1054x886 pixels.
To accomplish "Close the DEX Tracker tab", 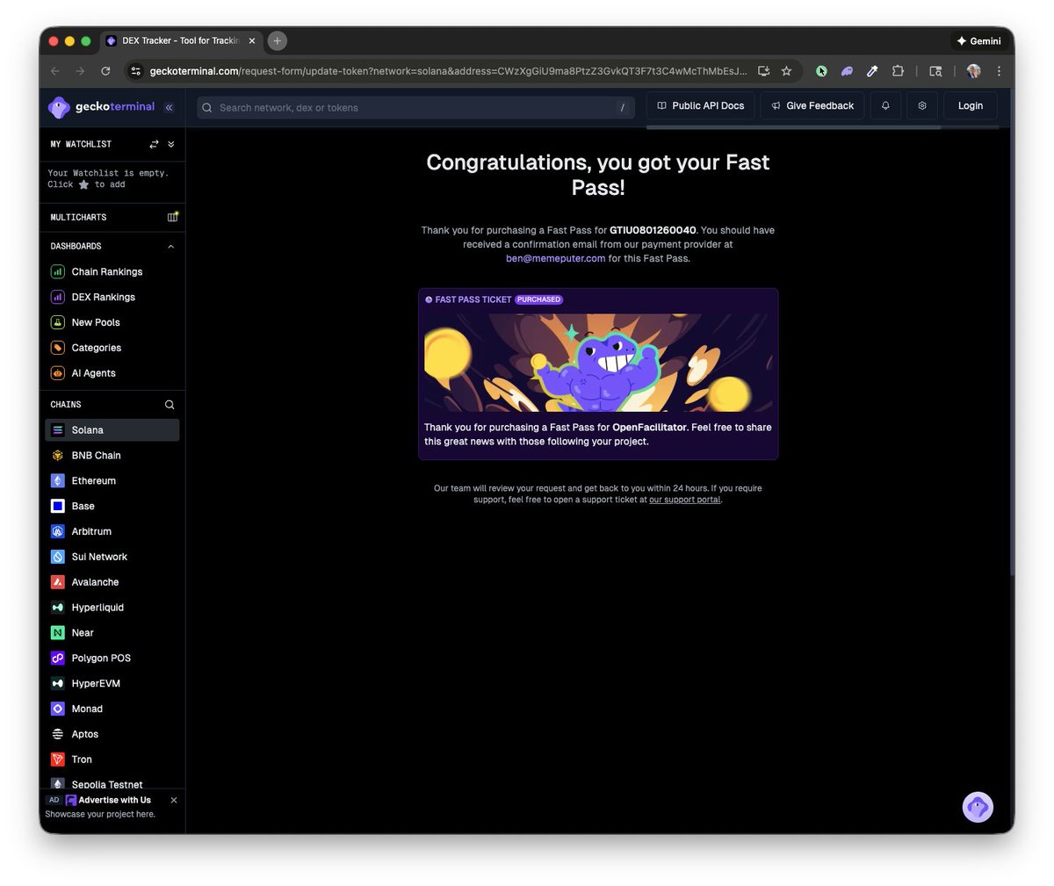I will [252, 41].
